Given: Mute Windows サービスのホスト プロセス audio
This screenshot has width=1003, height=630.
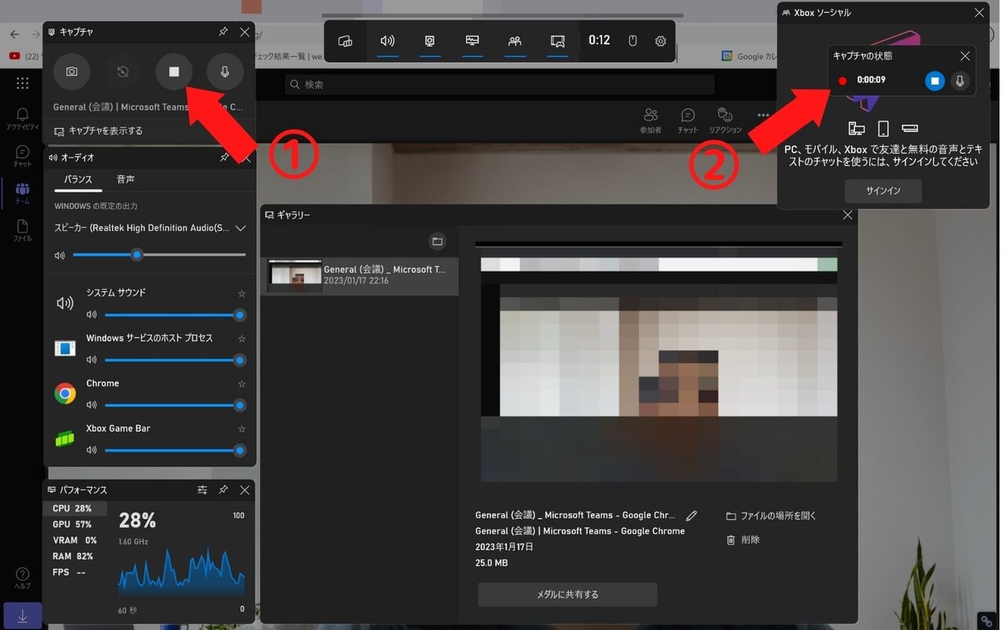Looking at the screenshot, I should tap(92, 360).
